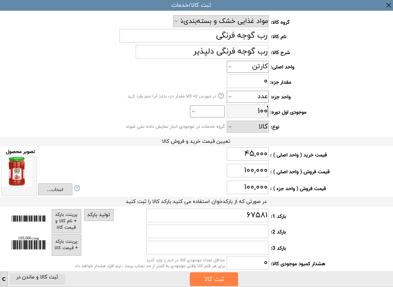Viewport: 393px width, 287px height.
Task: Click پرینت بارکد + قیمت کالا button
Action: (x=66, y=245)
